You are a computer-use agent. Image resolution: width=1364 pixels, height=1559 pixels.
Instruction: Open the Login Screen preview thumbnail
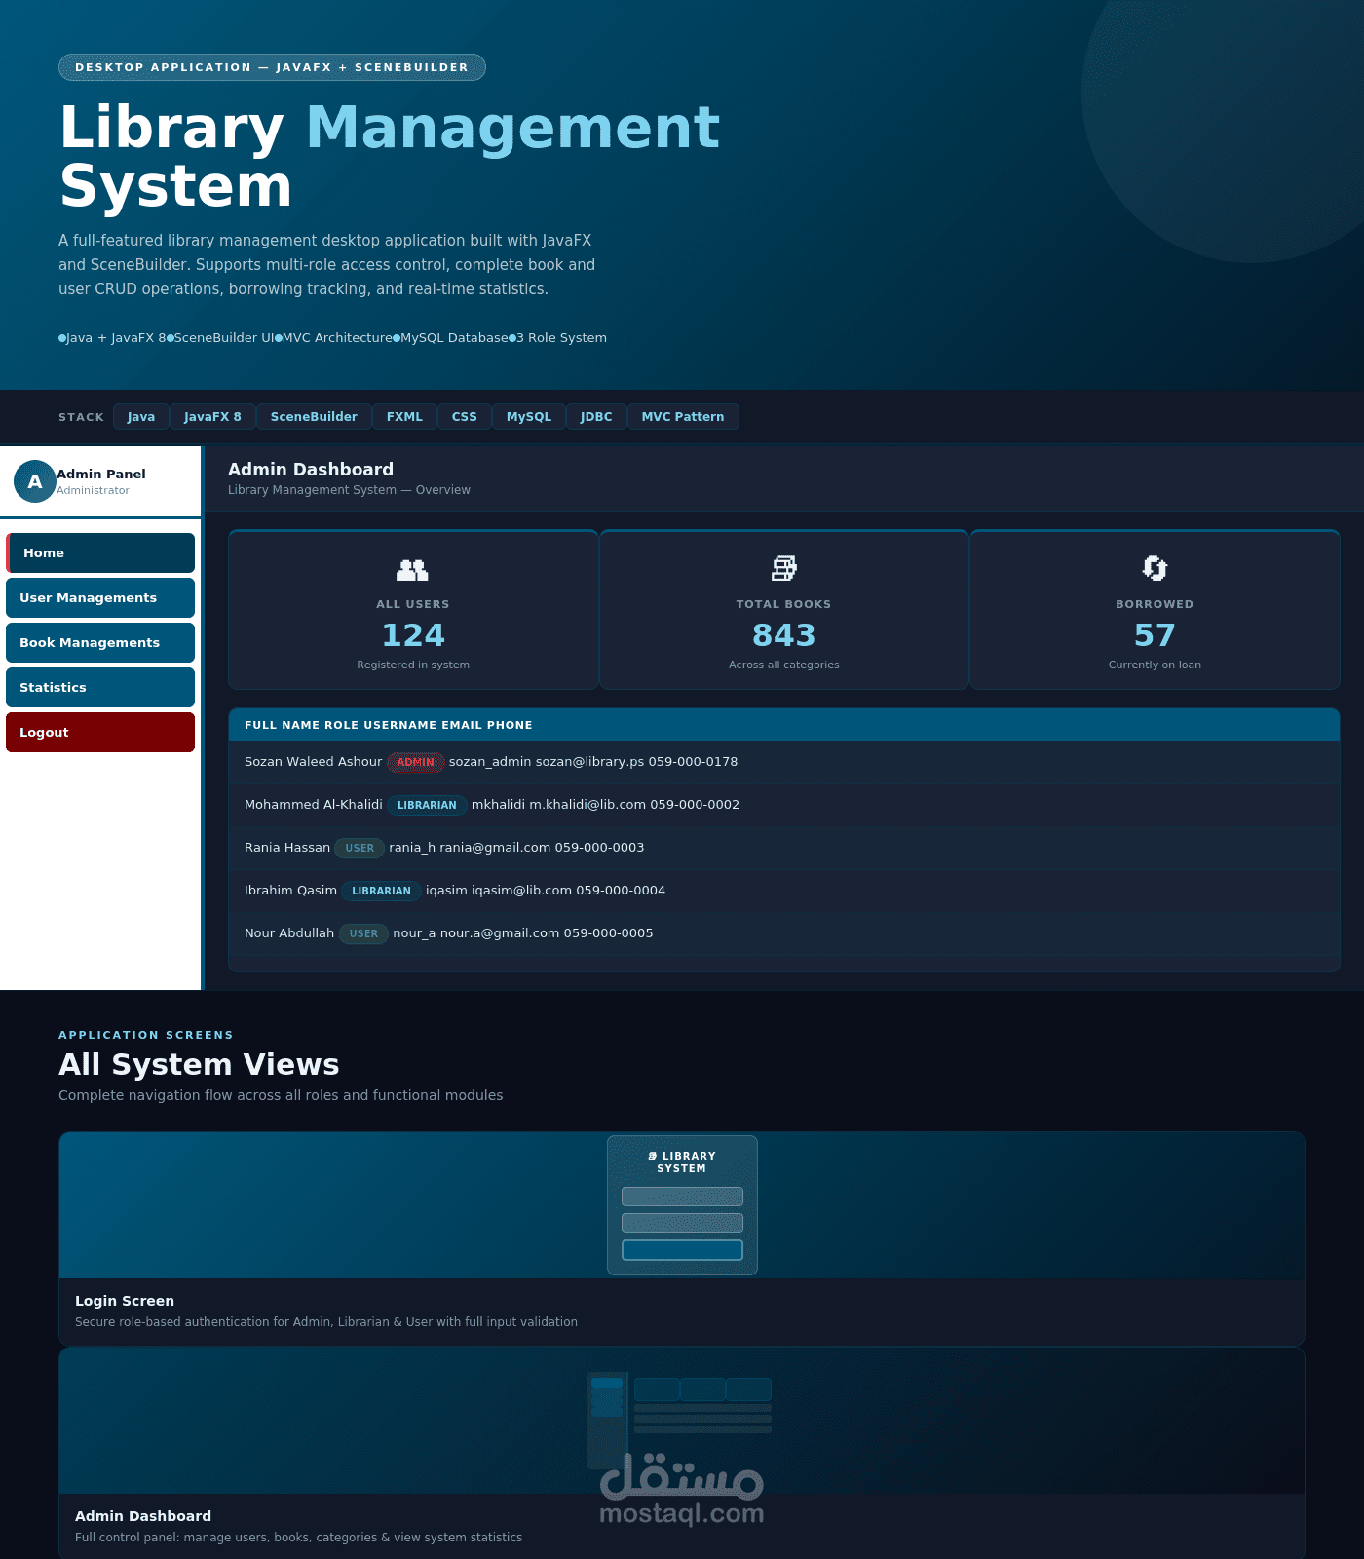tap(682, 1205)
